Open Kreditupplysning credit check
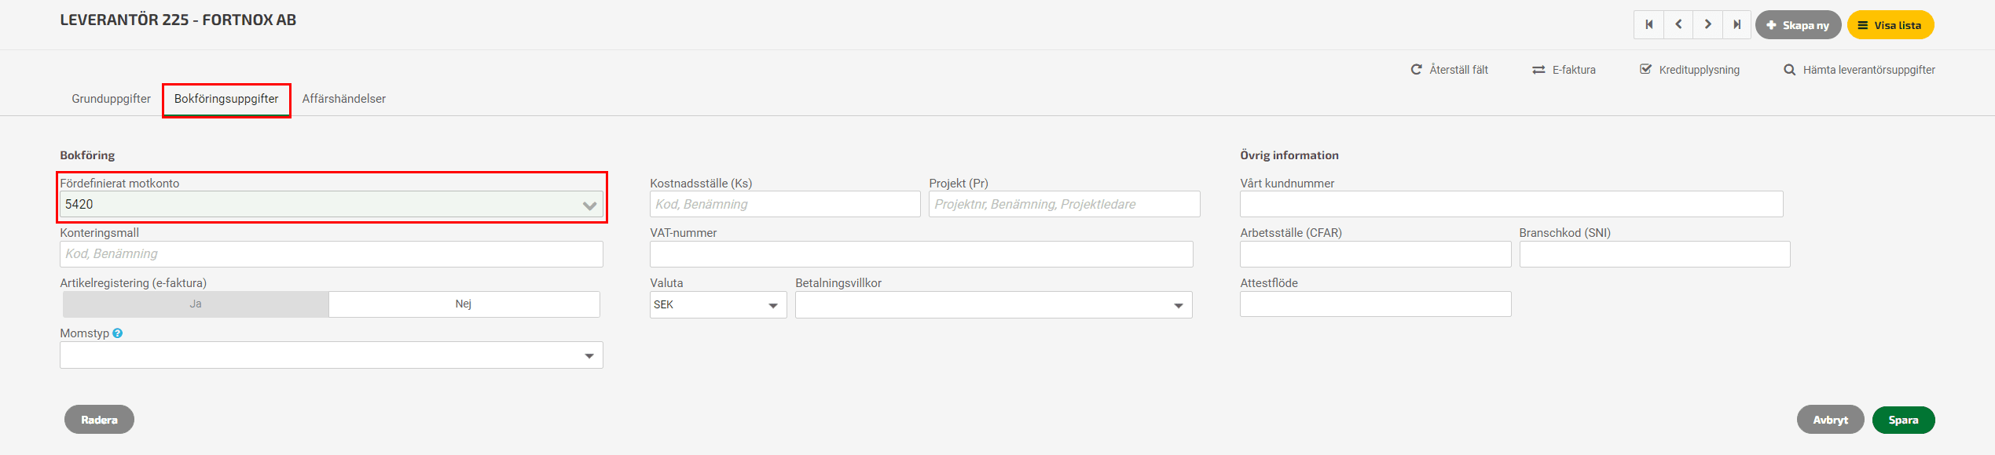This screenshot has height=455, width=1995. tap(1689, 70)
